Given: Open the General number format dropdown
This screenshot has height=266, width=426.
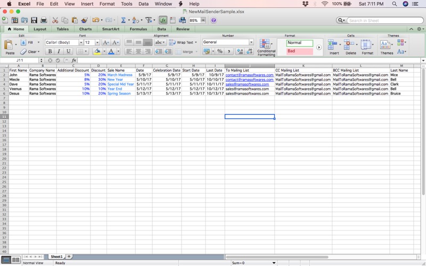Looking at the screenshot, I should coord(251,42).
